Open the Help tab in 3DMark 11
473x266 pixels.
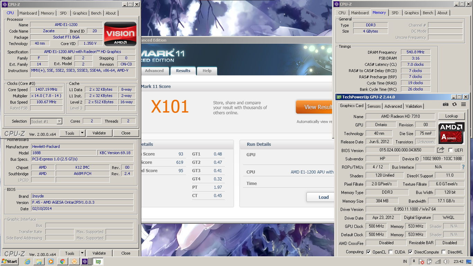coord(207,71)
